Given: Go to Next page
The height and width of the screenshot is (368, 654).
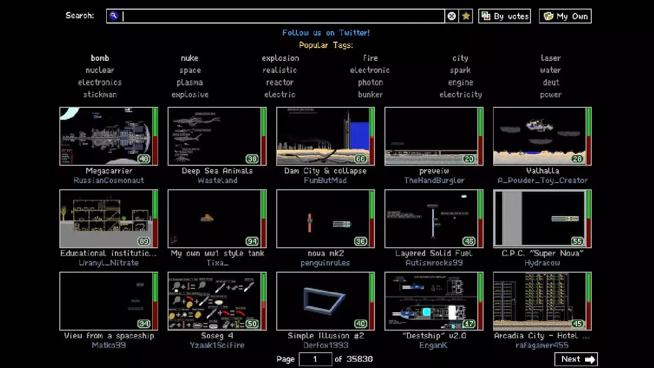Looking at the screenshot, I should 576,359.
